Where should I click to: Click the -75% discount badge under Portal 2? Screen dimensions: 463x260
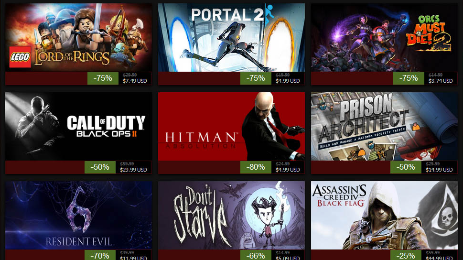[x=256, y=78]
